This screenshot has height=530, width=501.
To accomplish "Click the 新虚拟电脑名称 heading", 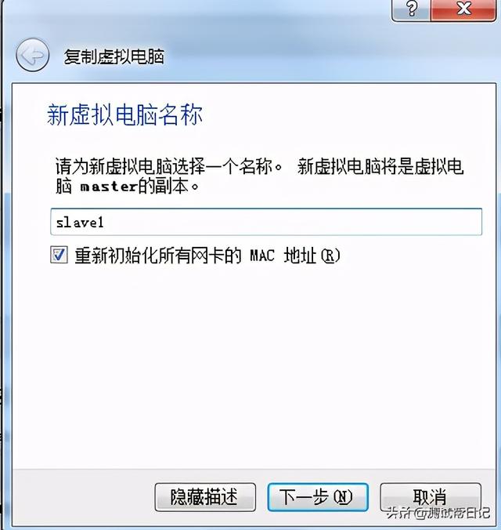I will 124,115.
